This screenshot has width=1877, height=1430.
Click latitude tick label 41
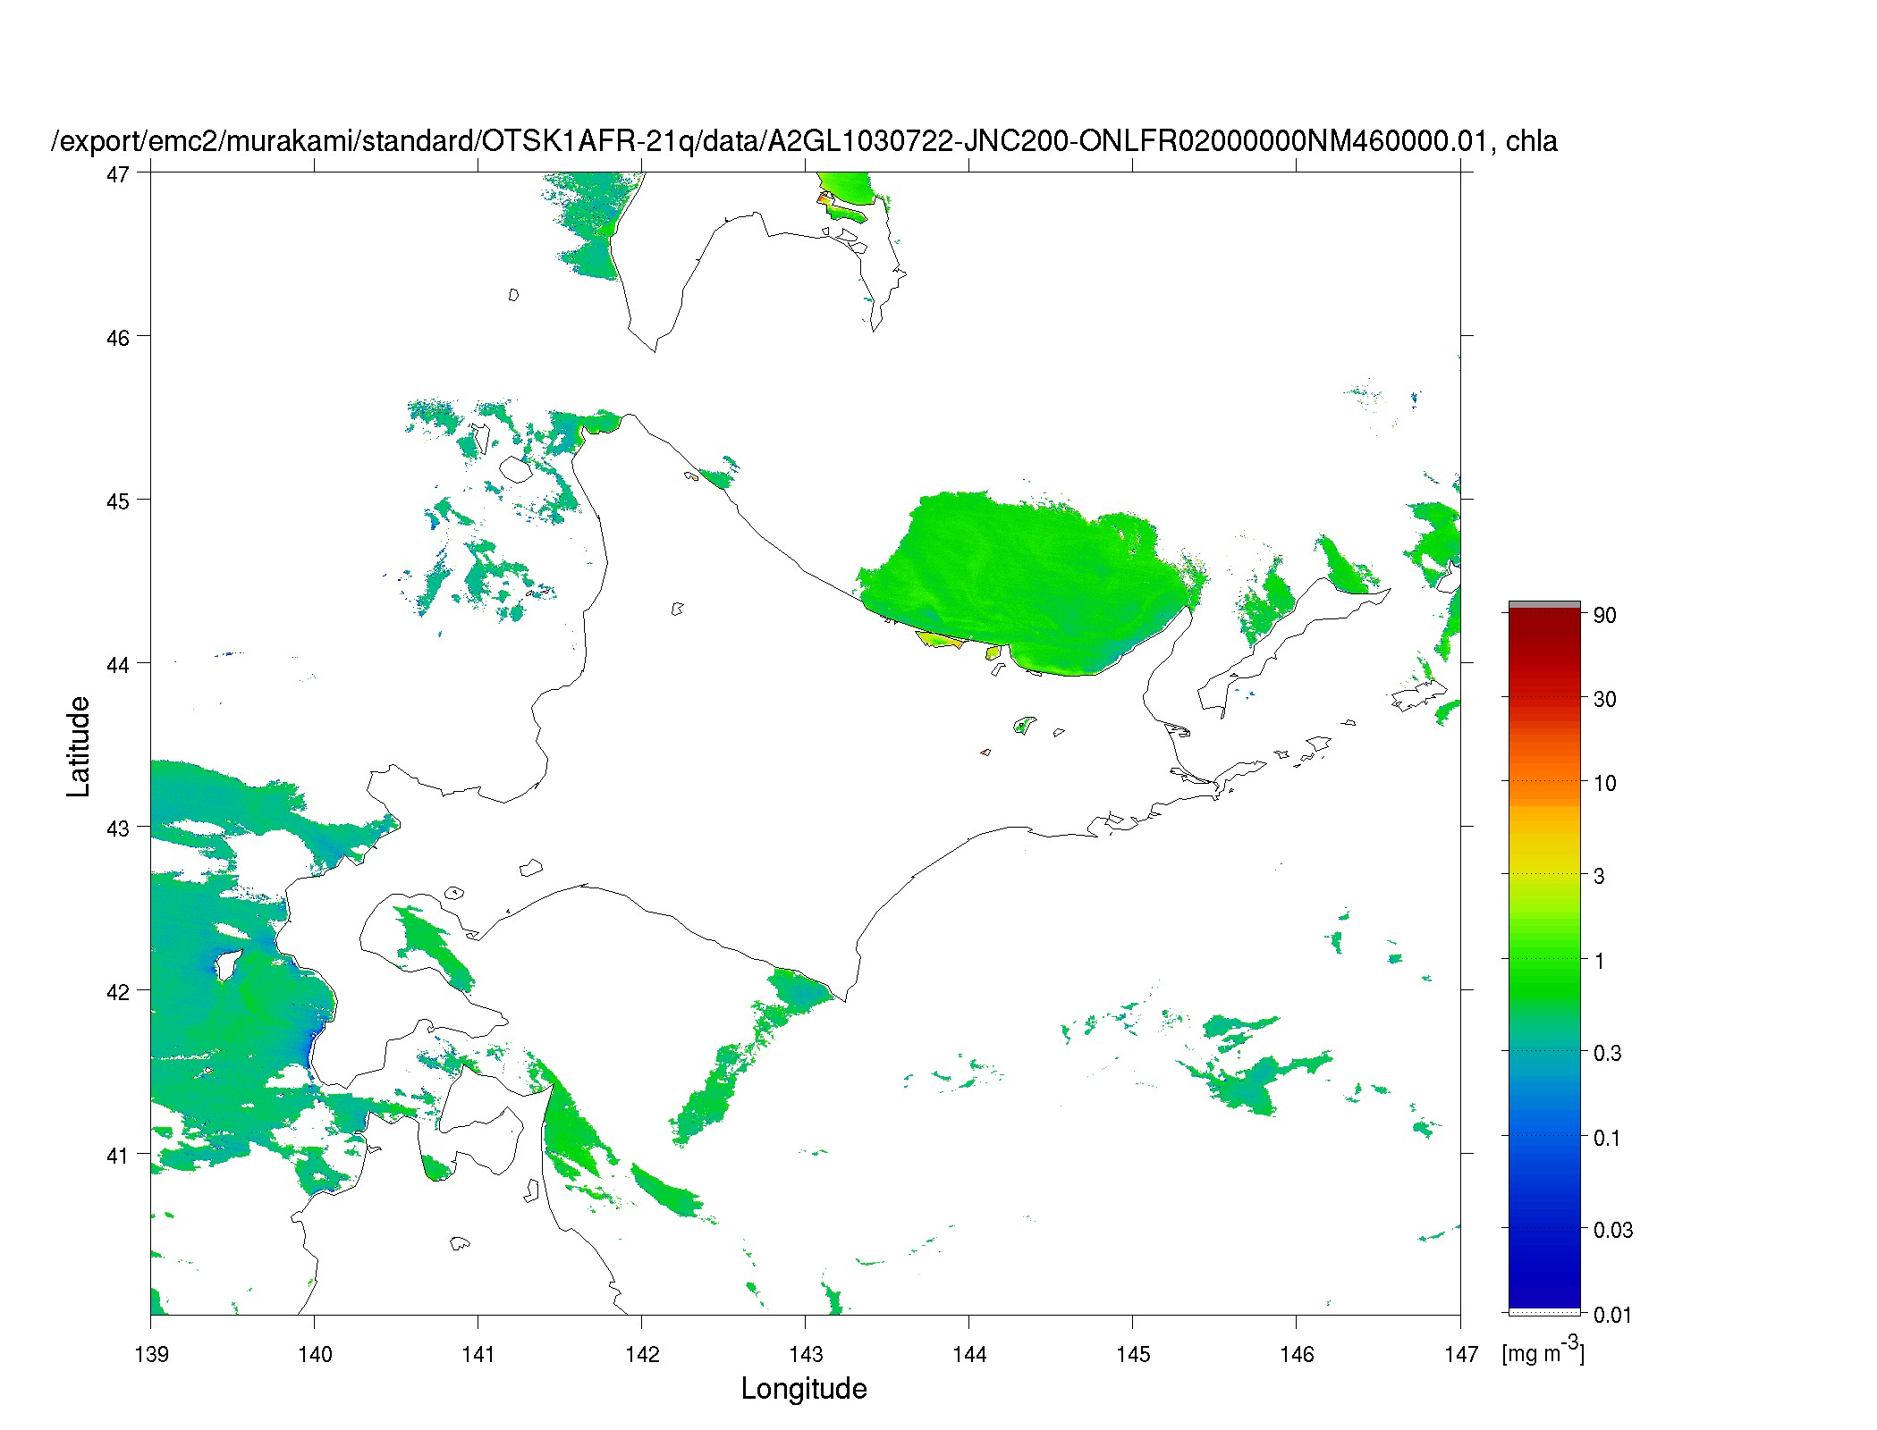pos(117,1156)
